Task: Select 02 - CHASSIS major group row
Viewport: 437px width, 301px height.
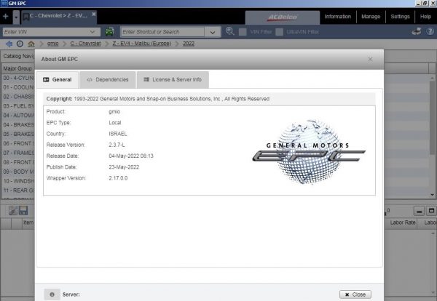Action: coord(18,97)
